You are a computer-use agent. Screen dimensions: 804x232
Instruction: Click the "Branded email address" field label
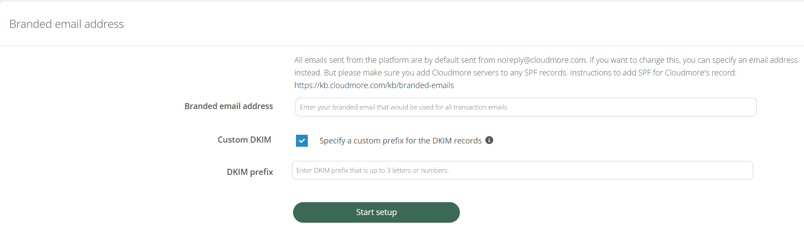pos(228,106)
